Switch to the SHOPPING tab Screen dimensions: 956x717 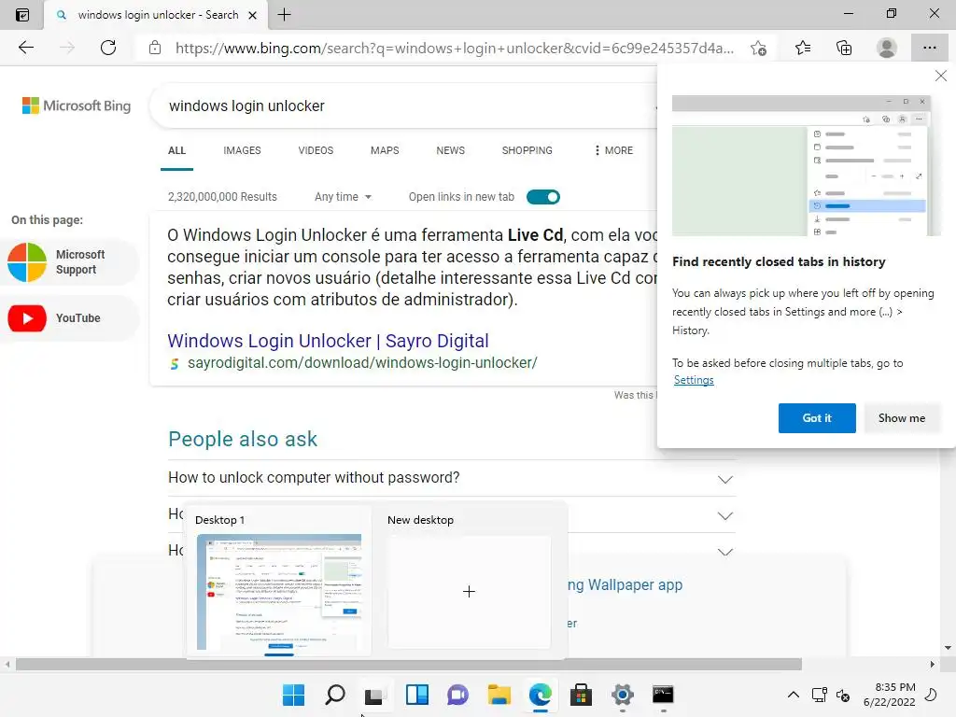(527, 150)
